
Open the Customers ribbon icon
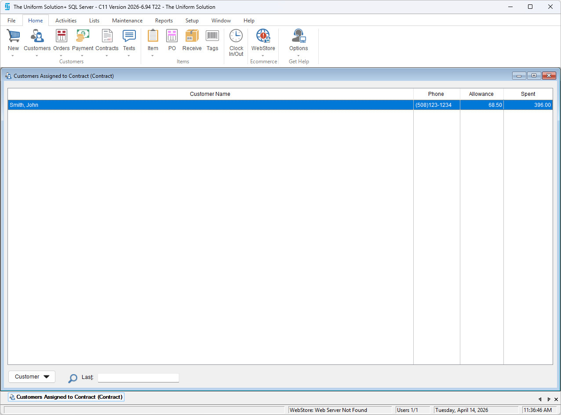tap(37, 36)
